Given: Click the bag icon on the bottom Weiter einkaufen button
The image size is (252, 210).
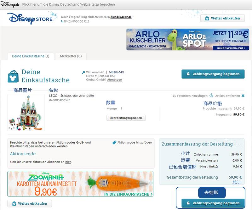Looking at the screenshot, I should tap(14, 203).
